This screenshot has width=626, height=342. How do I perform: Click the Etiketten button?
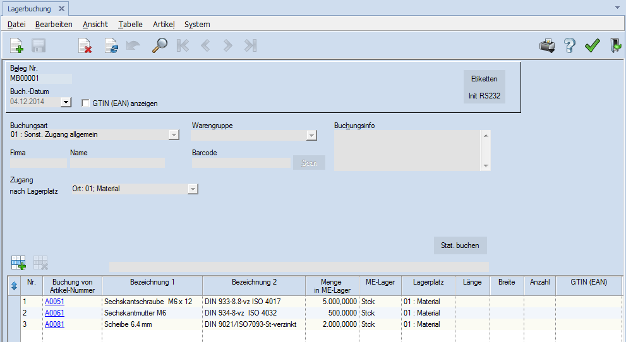484,79
